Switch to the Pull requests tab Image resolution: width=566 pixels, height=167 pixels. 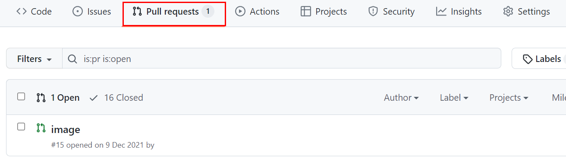tap(174, 14)
